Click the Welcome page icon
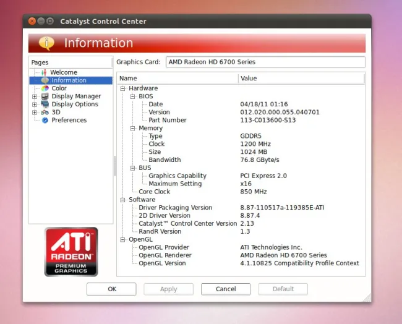Viewport: 402px width, 324px height. [x=44, y=72]
